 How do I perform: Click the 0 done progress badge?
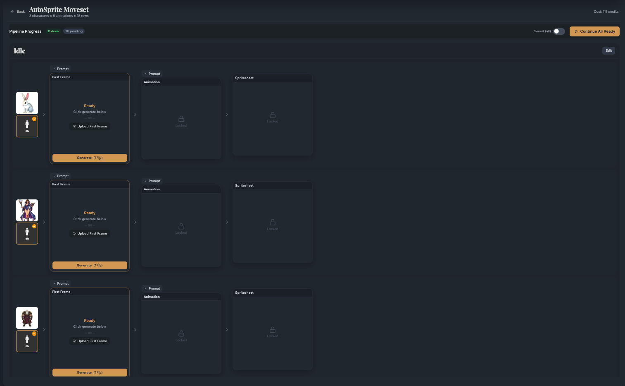(x=53, y=31)
